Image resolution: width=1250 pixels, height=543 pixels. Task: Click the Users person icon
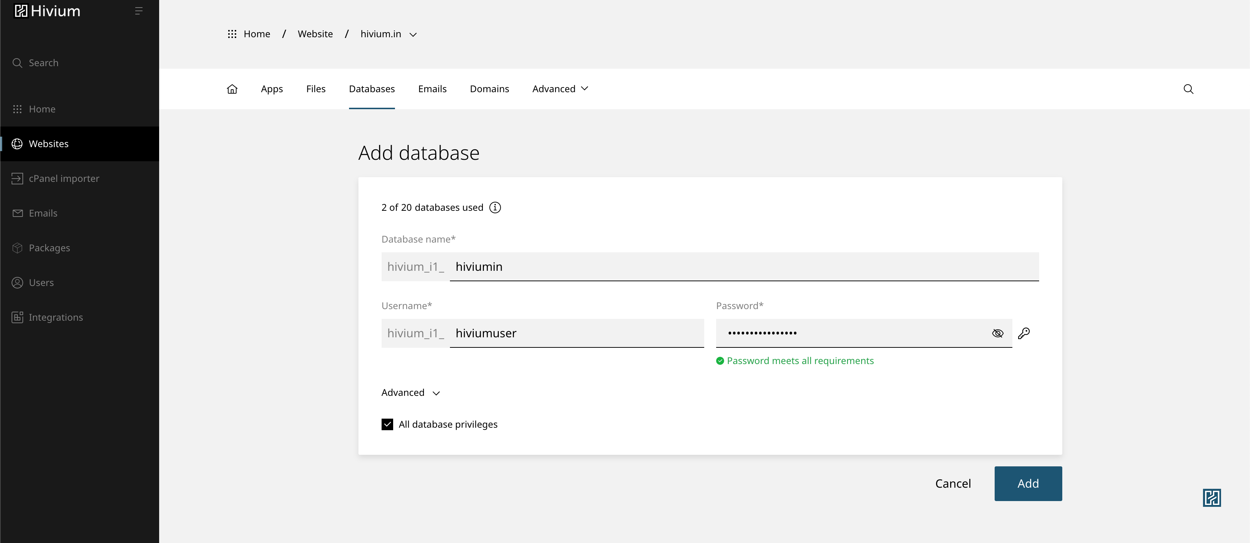pos(17,283)
